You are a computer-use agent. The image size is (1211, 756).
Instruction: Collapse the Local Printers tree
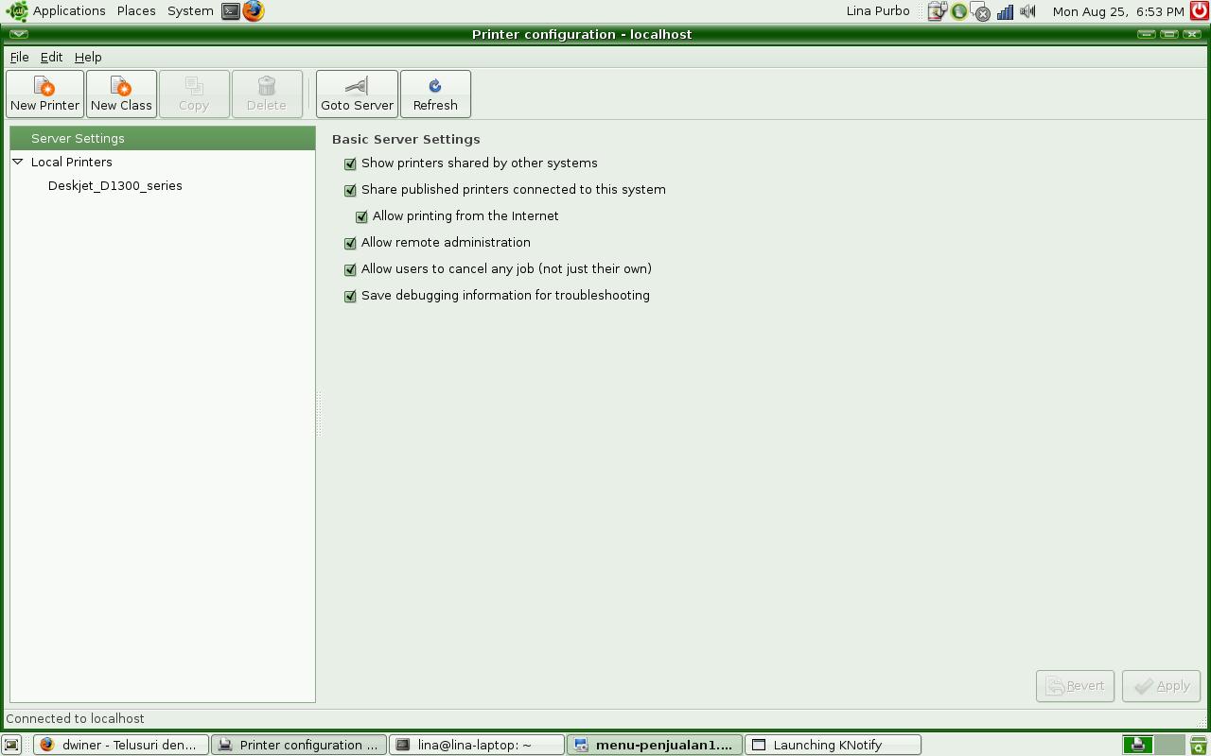[17, 162]
